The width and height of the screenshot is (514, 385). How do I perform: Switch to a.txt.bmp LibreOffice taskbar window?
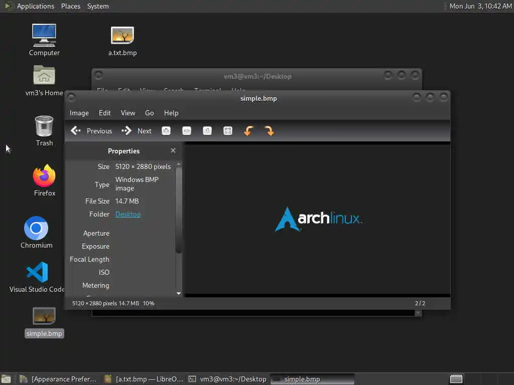pos(144,379)
